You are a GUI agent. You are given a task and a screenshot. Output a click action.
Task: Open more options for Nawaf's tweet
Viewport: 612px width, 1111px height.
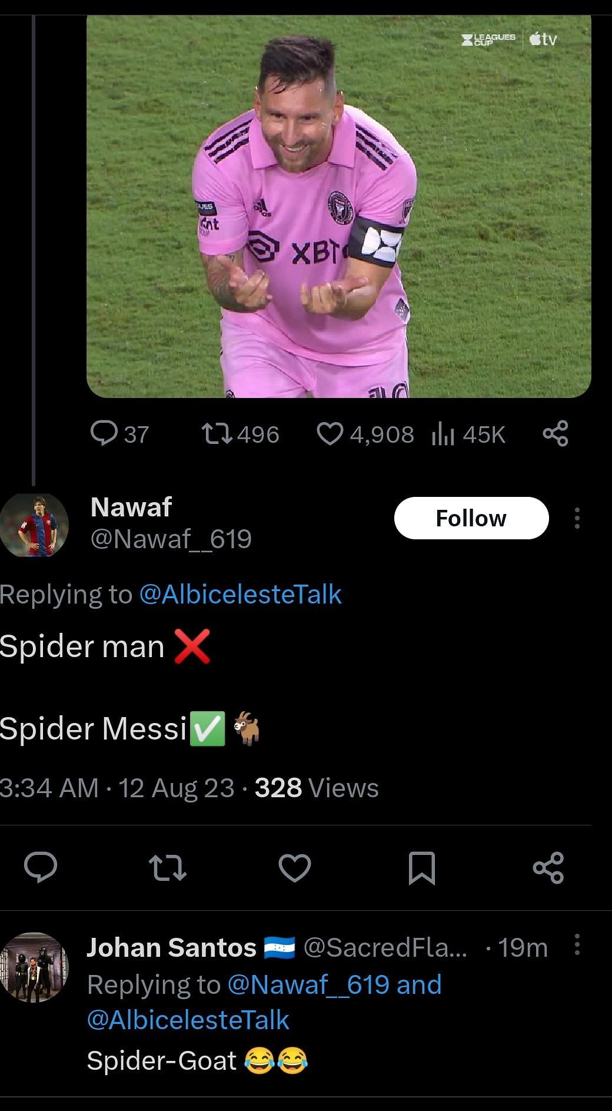(577, 518)
